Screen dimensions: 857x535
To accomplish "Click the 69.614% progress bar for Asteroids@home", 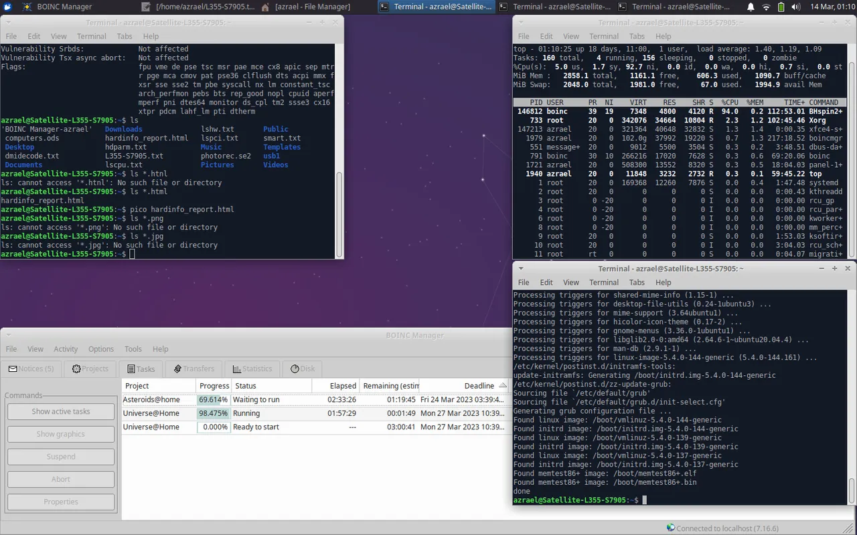I will tap(214, 400).
